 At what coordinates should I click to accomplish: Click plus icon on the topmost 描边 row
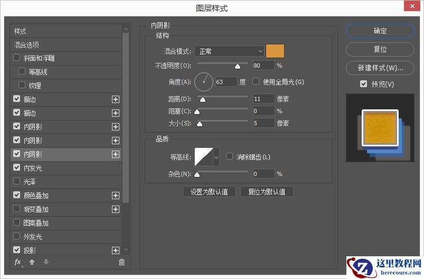116,99
